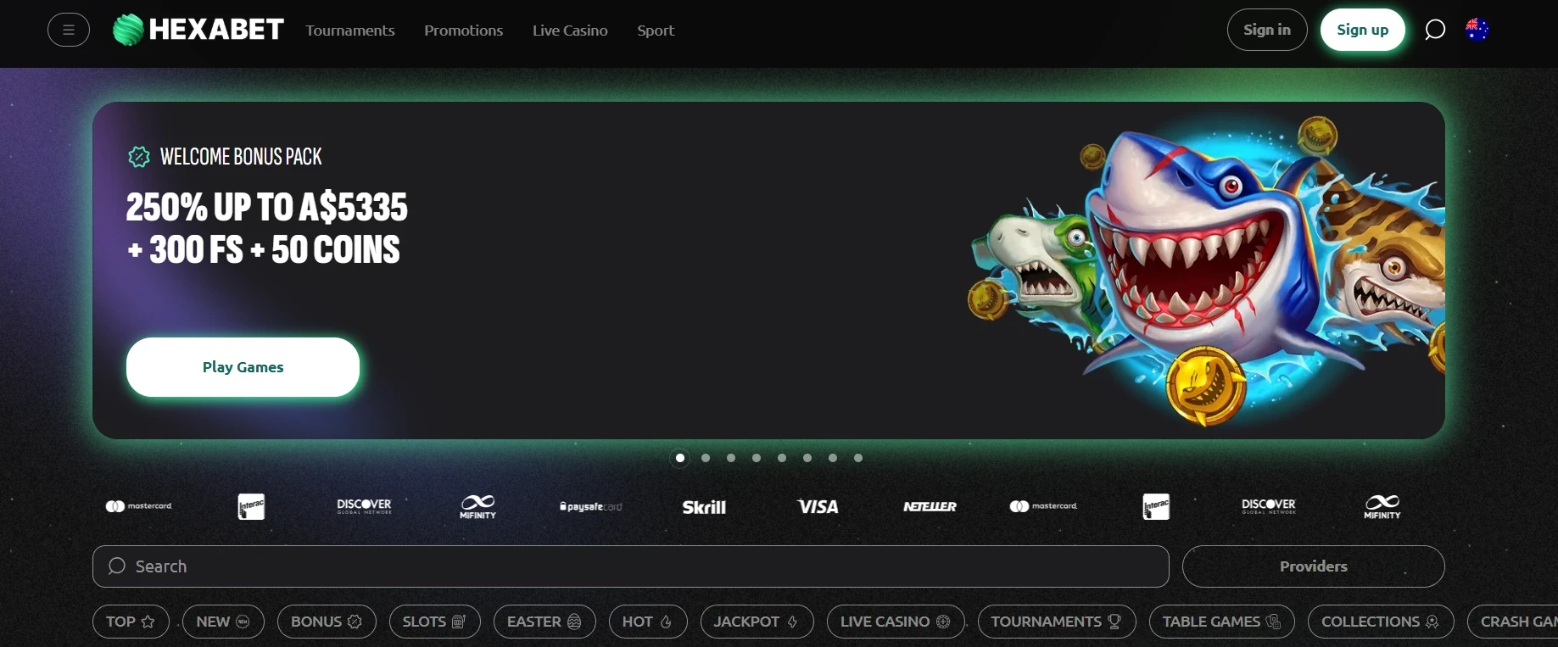Switch to the seventh carousel slide dot

click(833, 458)
